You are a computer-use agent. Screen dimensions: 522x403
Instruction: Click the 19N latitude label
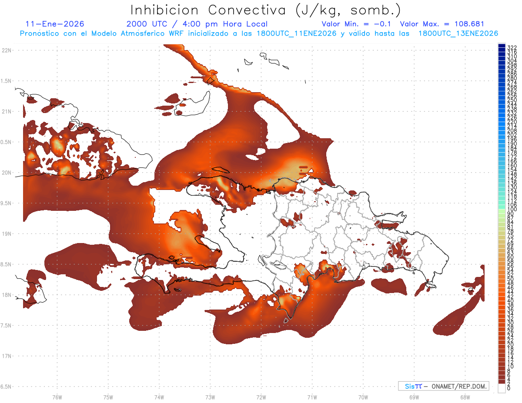7,233
